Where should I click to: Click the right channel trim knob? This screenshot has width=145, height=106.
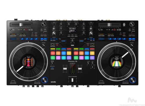(x=91, y=29)
